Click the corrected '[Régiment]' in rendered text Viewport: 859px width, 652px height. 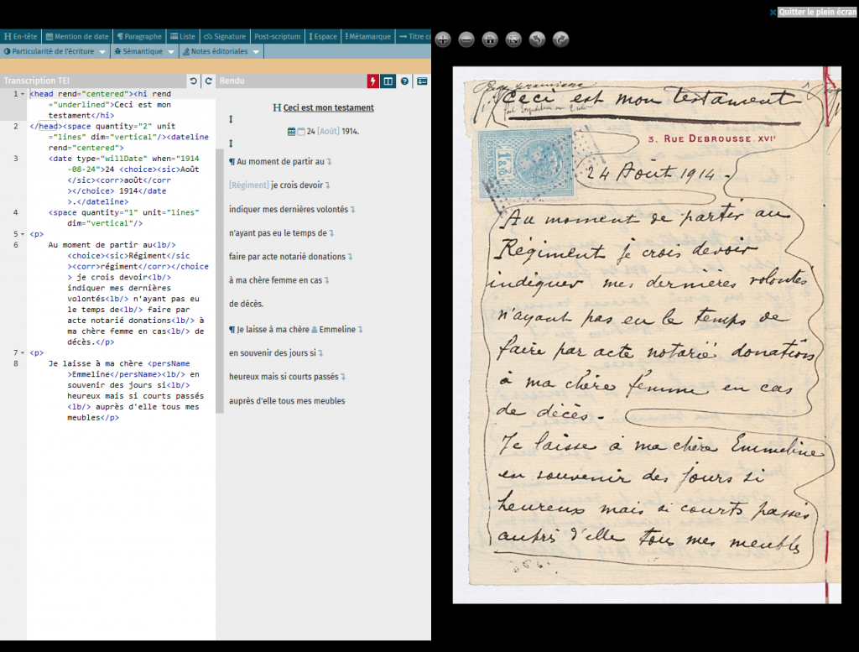pyautogui.click(x=248, y=185)
